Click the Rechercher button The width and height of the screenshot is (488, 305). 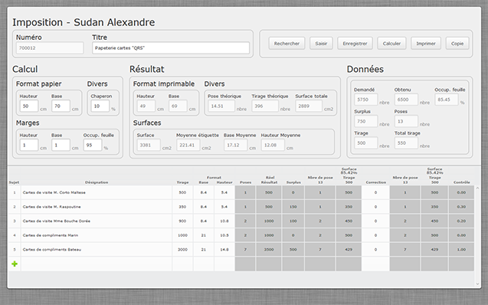pos(287,44)
